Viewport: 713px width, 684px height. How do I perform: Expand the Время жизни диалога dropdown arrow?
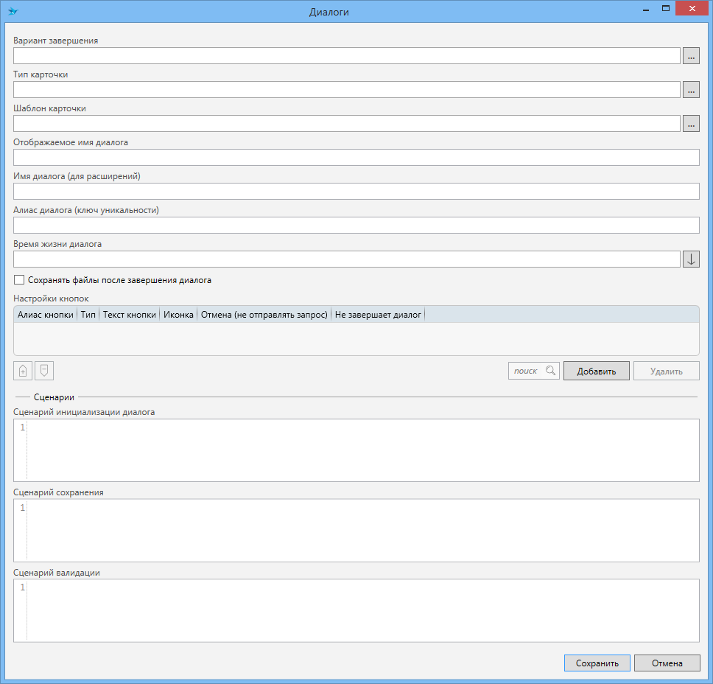pyautogui.click(x=690, y=259)
